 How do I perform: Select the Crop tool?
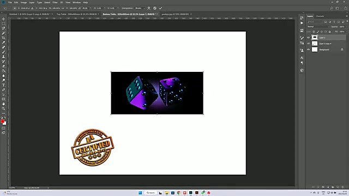click(3, 38)
